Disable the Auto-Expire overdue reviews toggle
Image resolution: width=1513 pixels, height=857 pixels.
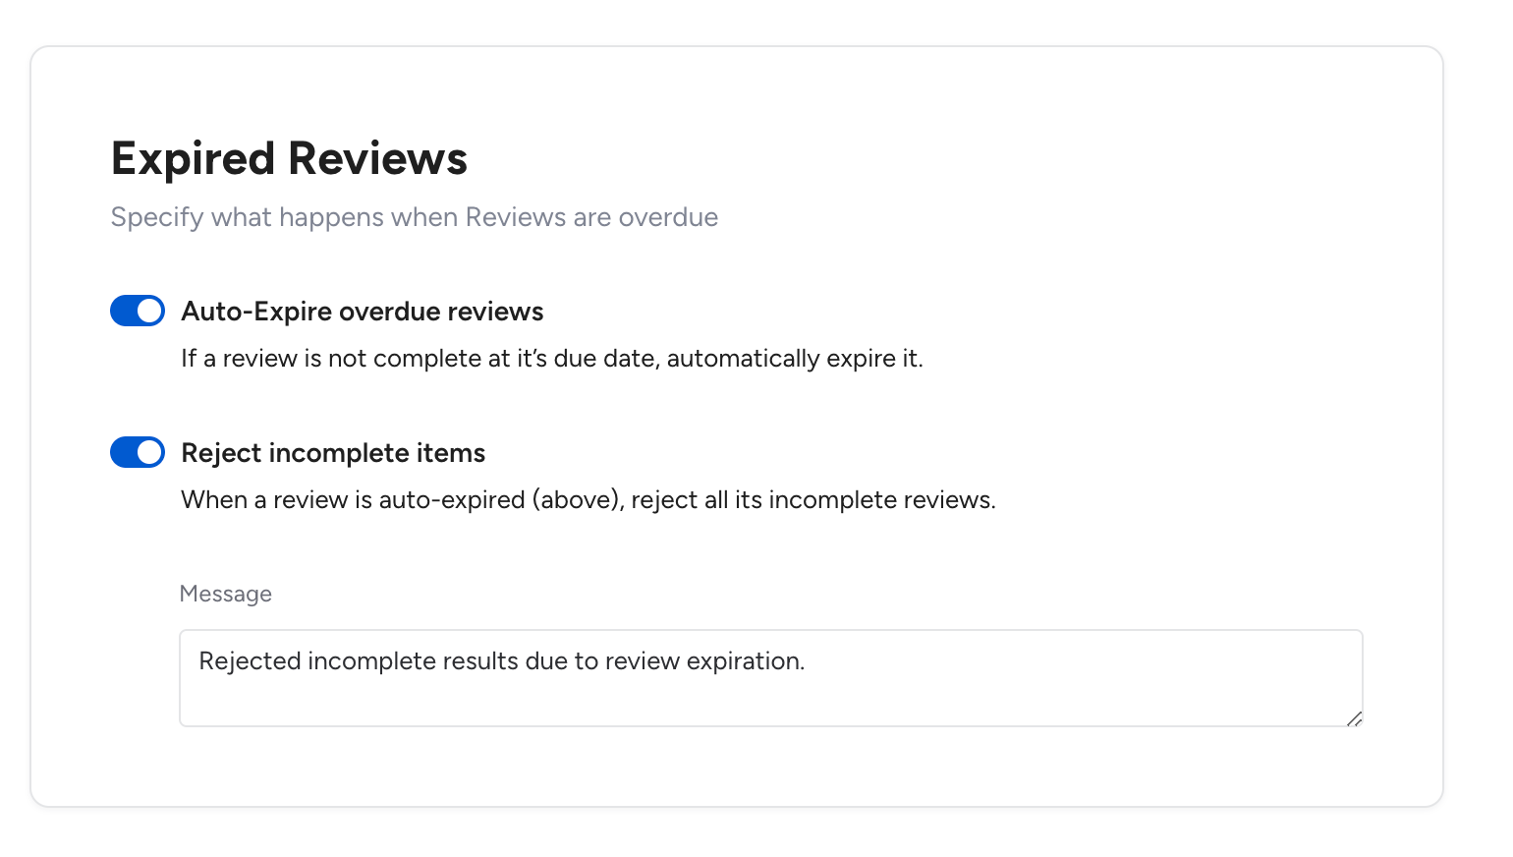(x=138, y=311)
